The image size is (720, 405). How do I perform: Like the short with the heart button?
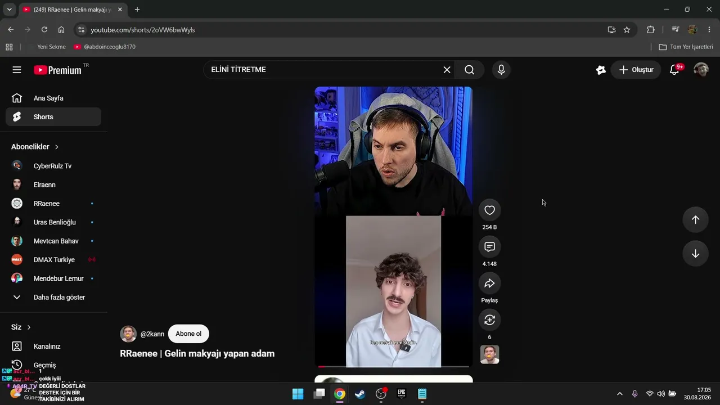(x=489, y=210)
